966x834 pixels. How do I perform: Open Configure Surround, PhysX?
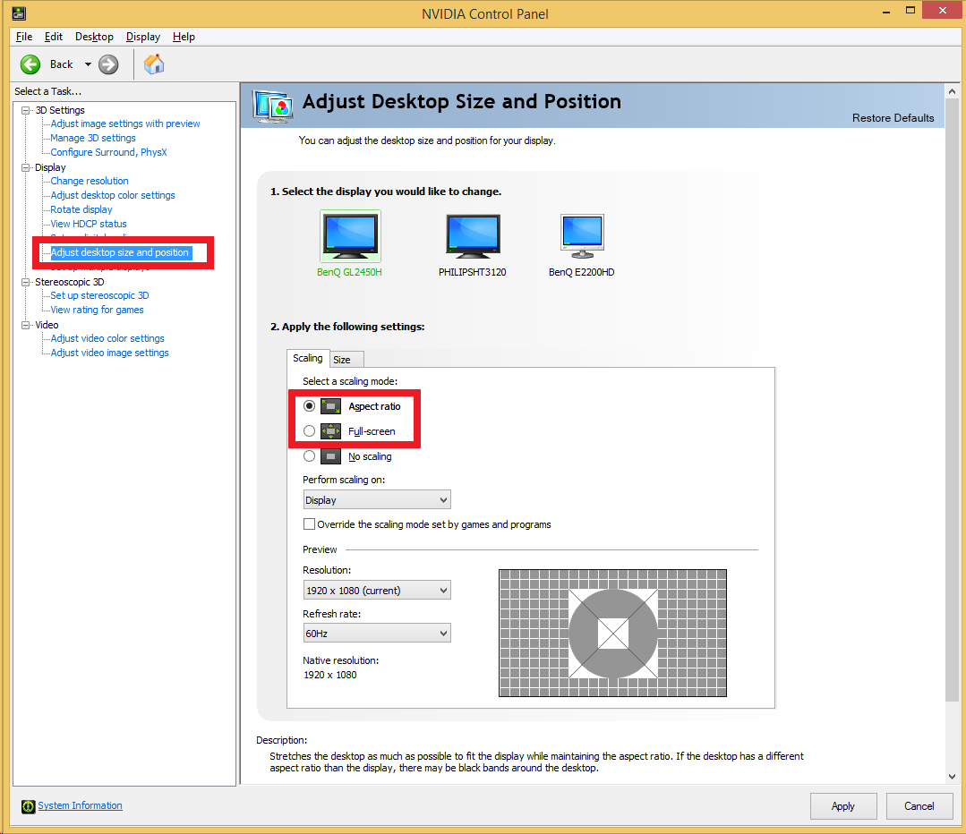tap(108, 152)
